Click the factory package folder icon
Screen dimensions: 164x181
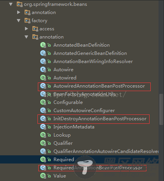point(27,21)
